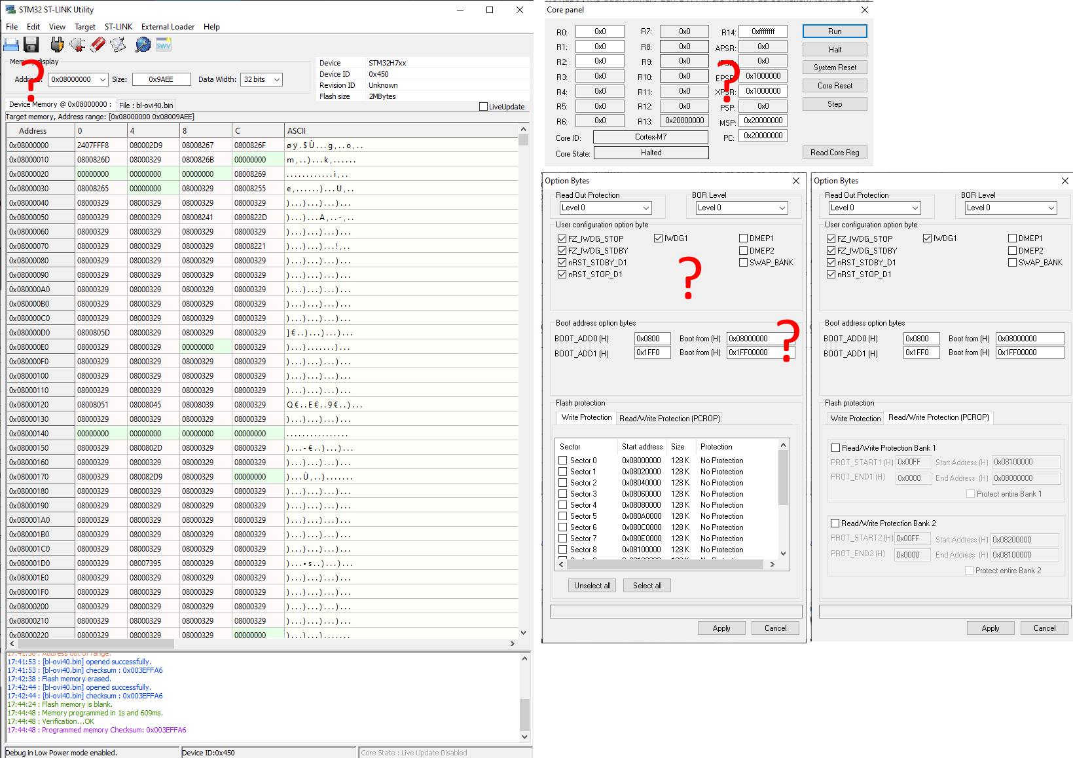Viewport: 1073px width, 758px height.
Task: Switch to the Device Memory @ 0x08000000 tab
Action: [x=60, y=104]
